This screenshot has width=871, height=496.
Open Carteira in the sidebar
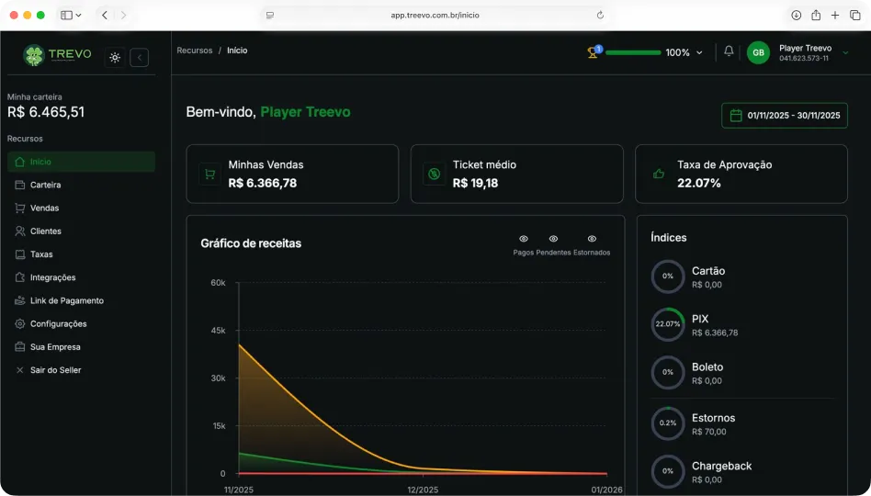coord(45,185)
